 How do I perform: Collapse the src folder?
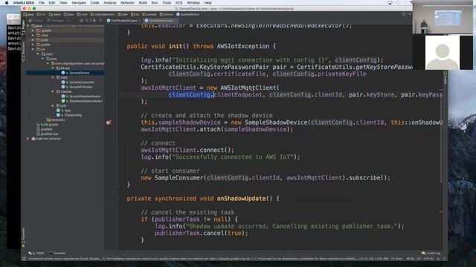(33, 50)
